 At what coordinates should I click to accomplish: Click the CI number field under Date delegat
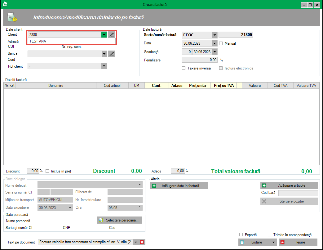[62, 192]
